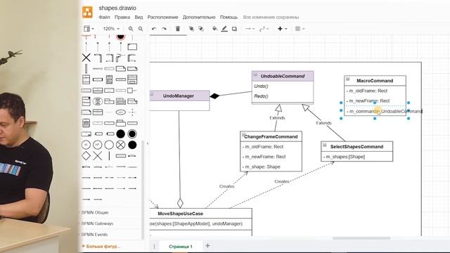Click the zoom in magnifier icon

pyautogui.click(x=131, y=29)
